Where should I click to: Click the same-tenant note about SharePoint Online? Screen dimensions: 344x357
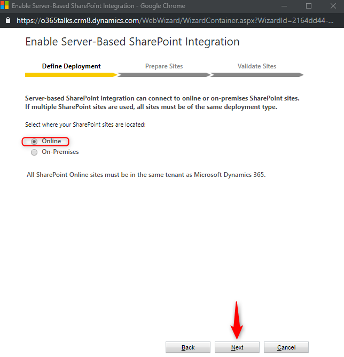pyautogui.click(x=146, y=175)
